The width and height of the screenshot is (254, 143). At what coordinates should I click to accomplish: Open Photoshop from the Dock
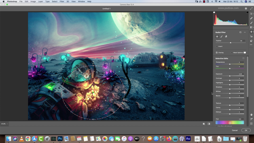(x=60, y=139)
